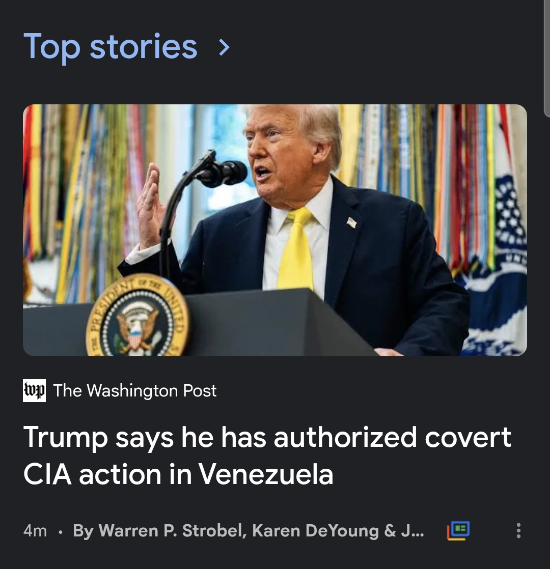The image size is (550, 569).
Task: Open the Top stories section heading
Action: coord(111,46)
